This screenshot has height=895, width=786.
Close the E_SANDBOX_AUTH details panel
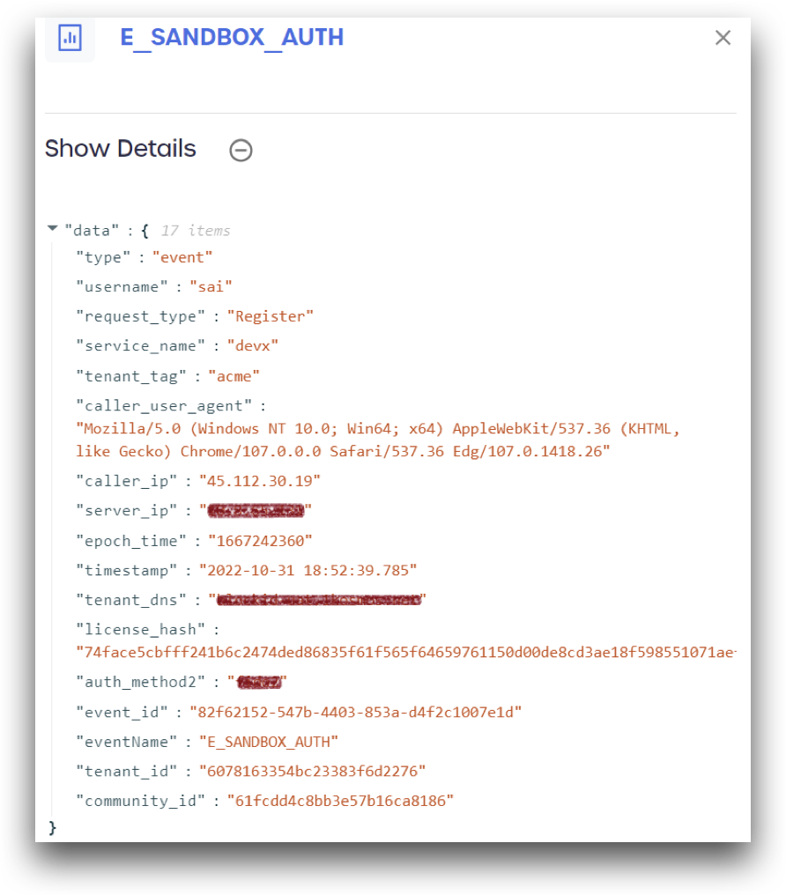[723, 38]
